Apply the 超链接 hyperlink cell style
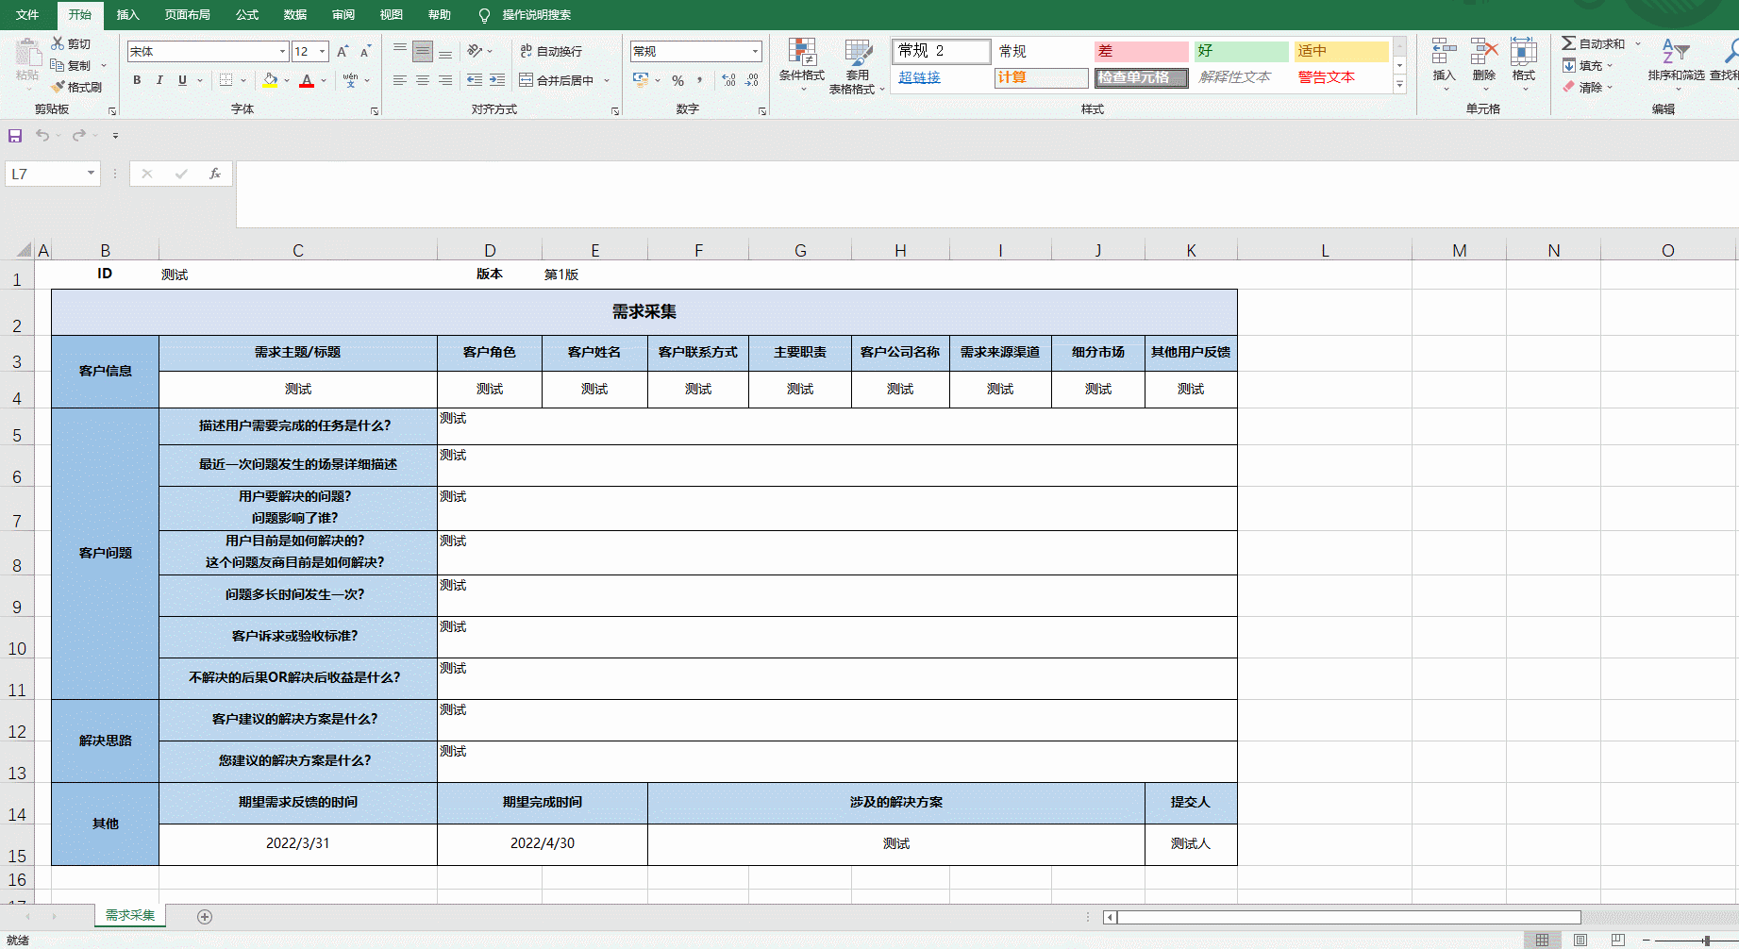 tap(920, 77)
